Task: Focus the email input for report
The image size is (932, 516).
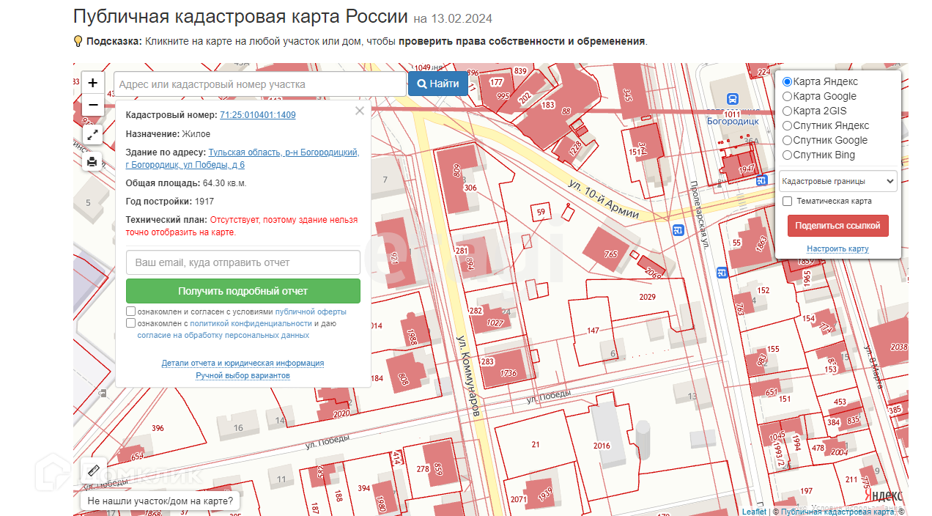Action: 243,262
